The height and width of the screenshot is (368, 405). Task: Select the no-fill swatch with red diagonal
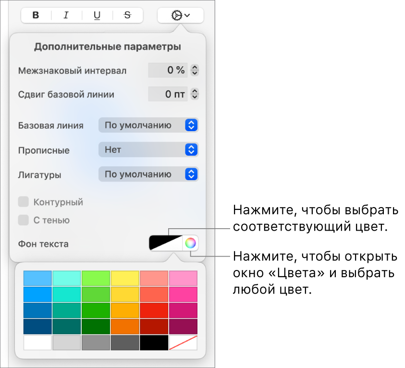(183, 343)
